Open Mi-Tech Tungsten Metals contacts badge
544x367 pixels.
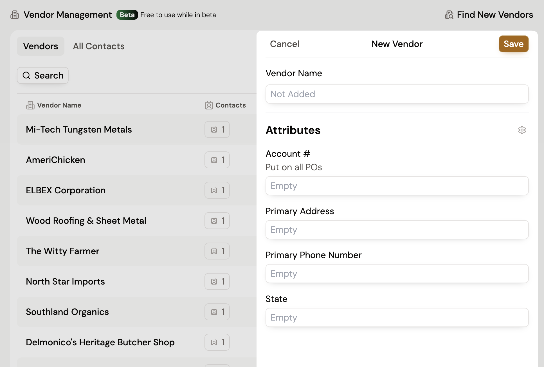[x=217, y=129]
